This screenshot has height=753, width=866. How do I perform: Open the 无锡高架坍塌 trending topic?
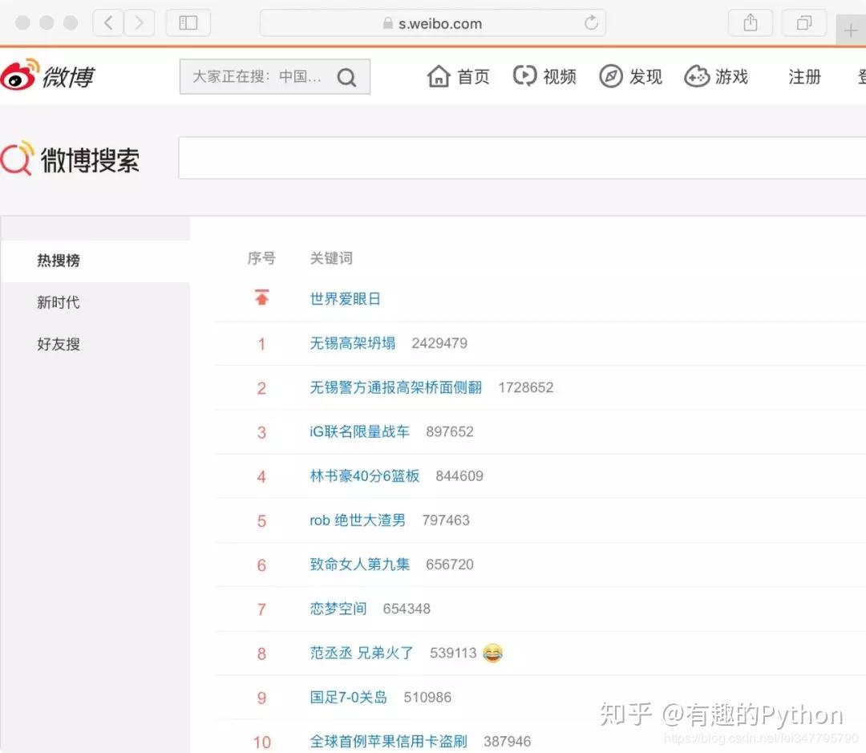coord(352,342)
